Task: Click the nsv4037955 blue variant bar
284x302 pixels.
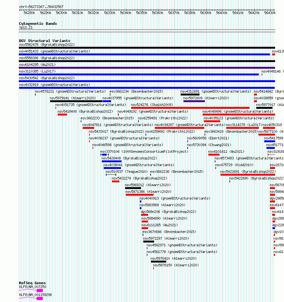Action: 107,101
